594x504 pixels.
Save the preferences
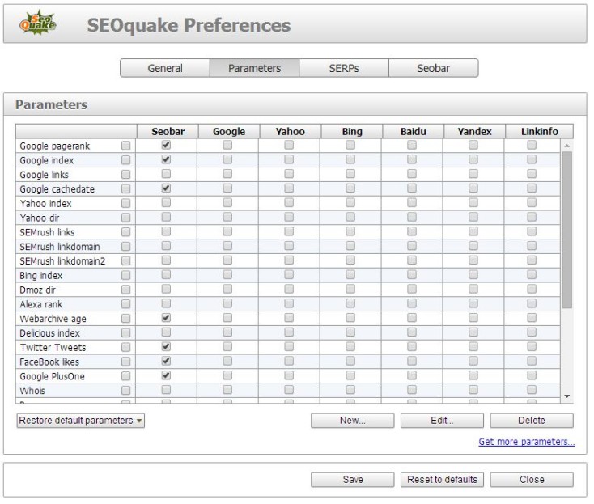353,480
